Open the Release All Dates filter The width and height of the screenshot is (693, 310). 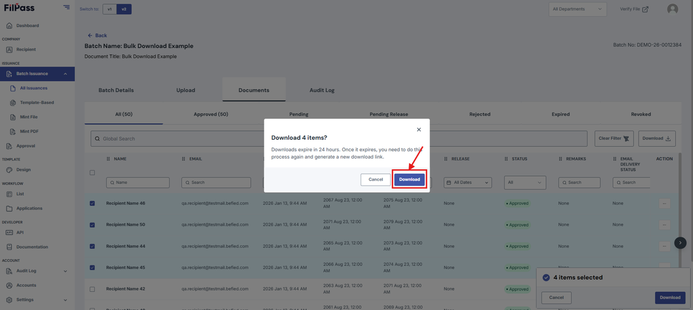pyautogui.click(x=468, y=182)
